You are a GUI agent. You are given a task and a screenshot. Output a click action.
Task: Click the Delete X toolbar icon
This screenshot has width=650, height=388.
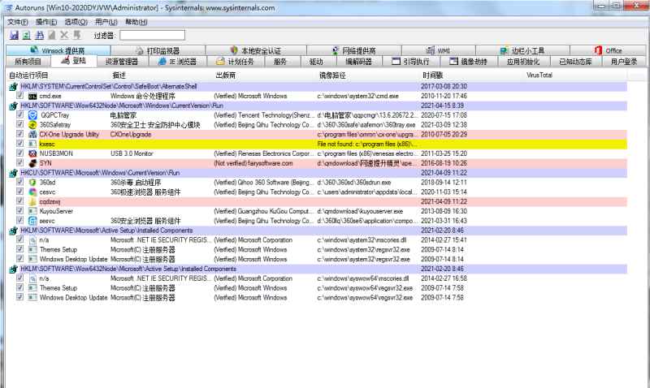click(64, 35)
